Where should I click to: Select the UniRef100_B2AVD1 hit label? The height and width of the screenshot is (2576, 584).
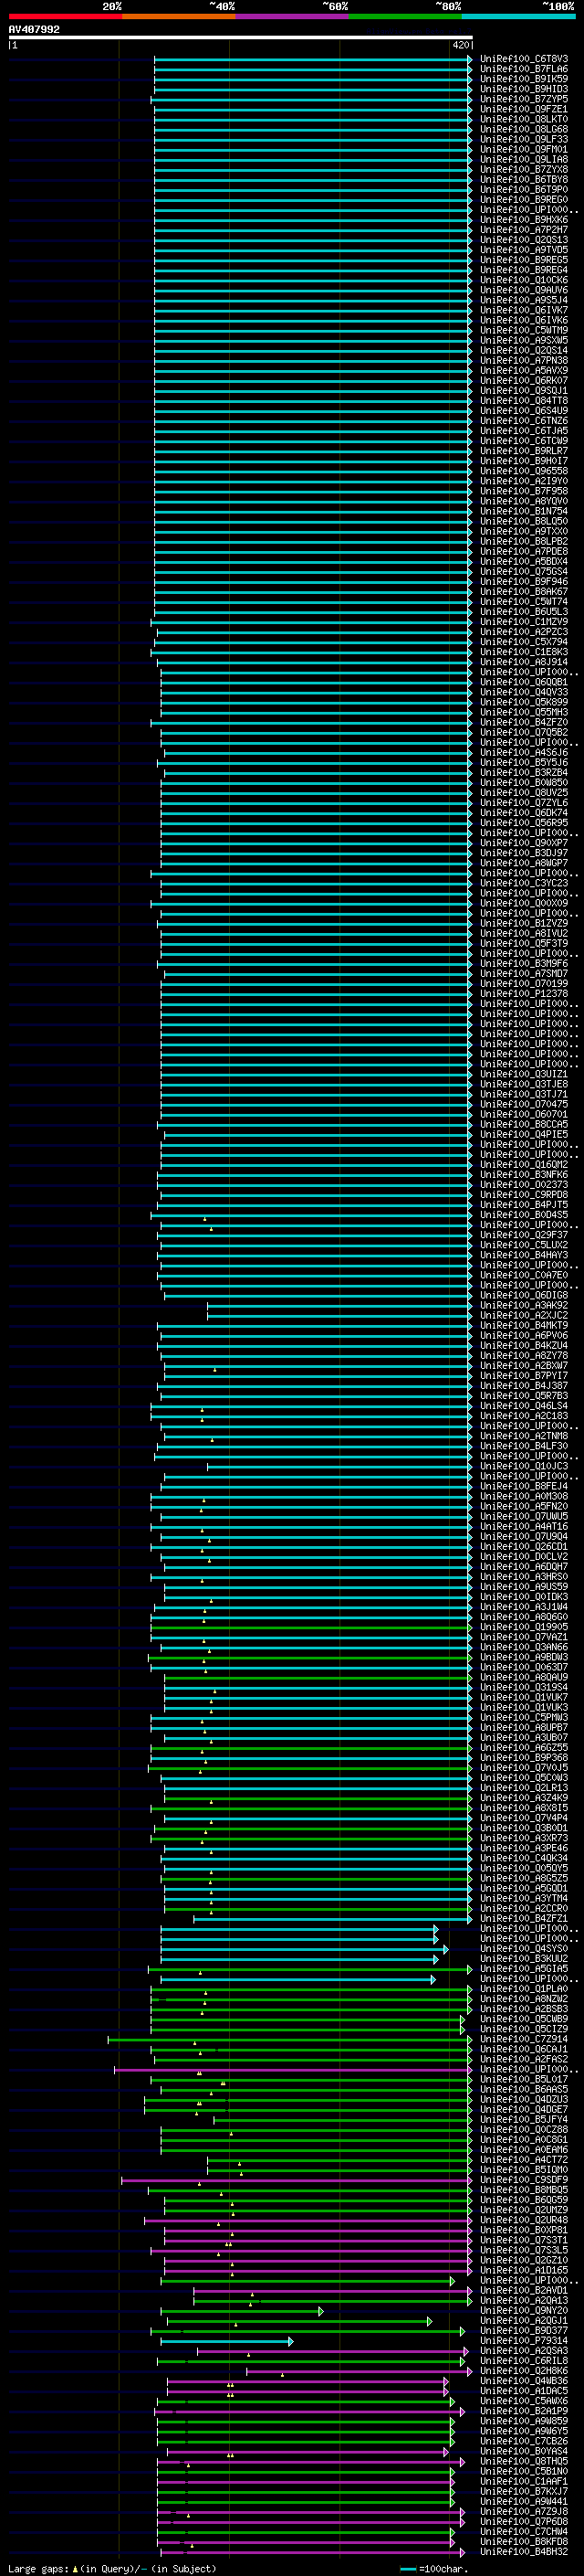coord(524,2290)
